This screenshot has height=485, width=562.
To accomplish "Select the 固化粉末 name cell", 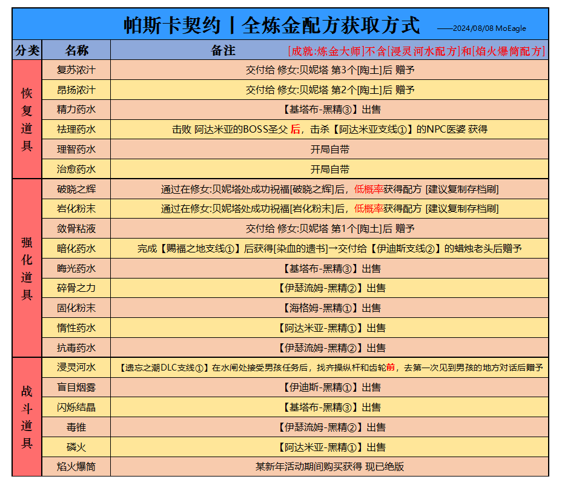I will [76, 308].
